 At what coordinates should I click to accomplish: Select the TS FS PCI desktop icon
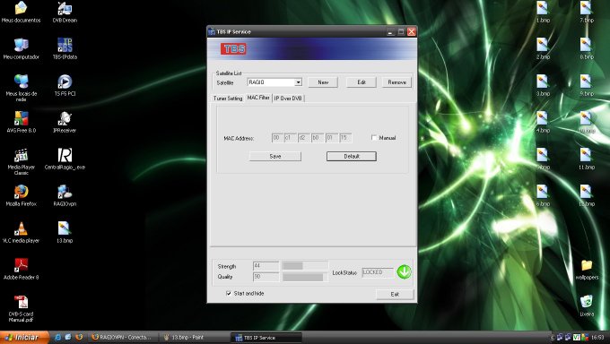[x=65, y=85]
